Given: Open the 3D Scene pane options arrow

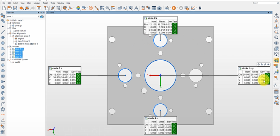Looking at the screenshot, I should tap(271, 13).
